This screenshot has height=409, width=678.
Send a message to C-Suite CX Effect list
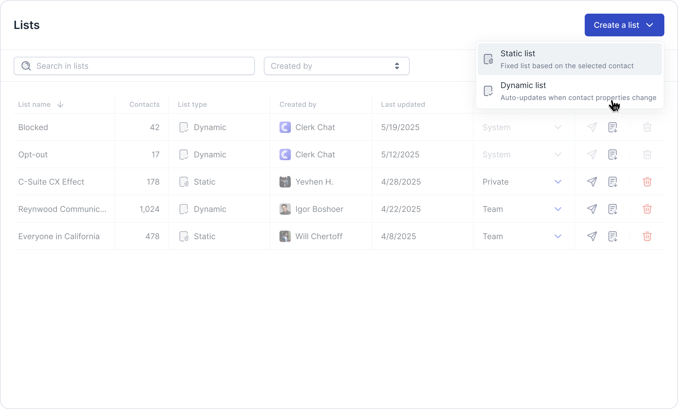[592, 182]
